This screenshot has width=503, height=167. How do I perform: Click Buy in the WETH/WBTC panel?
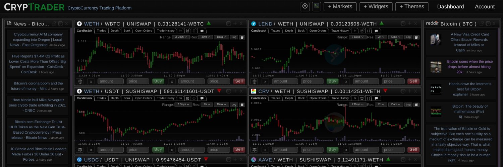coord(158,81)
